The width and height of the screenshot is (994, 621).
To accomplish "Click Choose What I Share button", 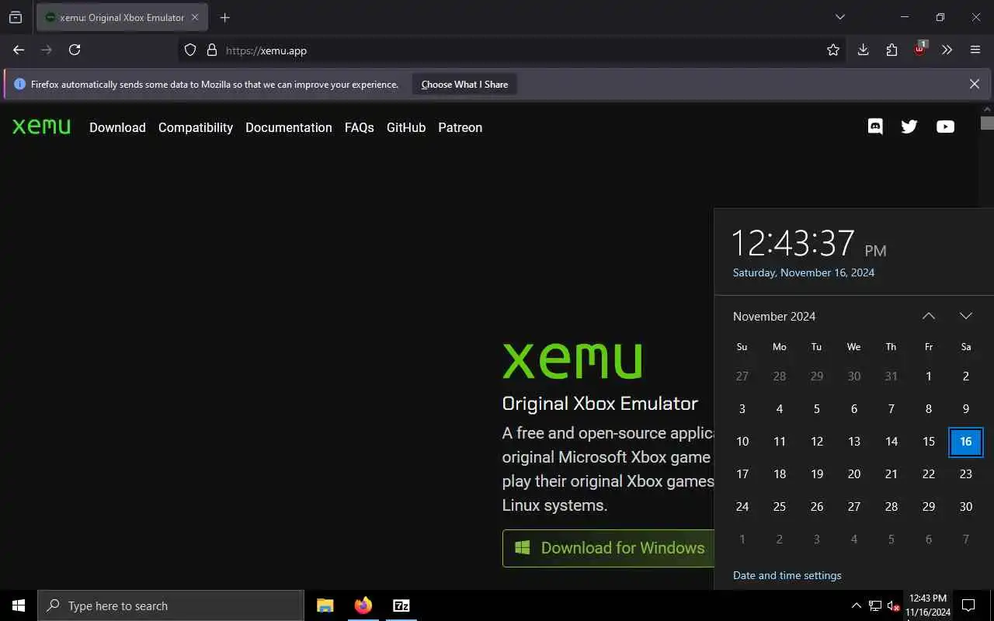I will 464,84.
